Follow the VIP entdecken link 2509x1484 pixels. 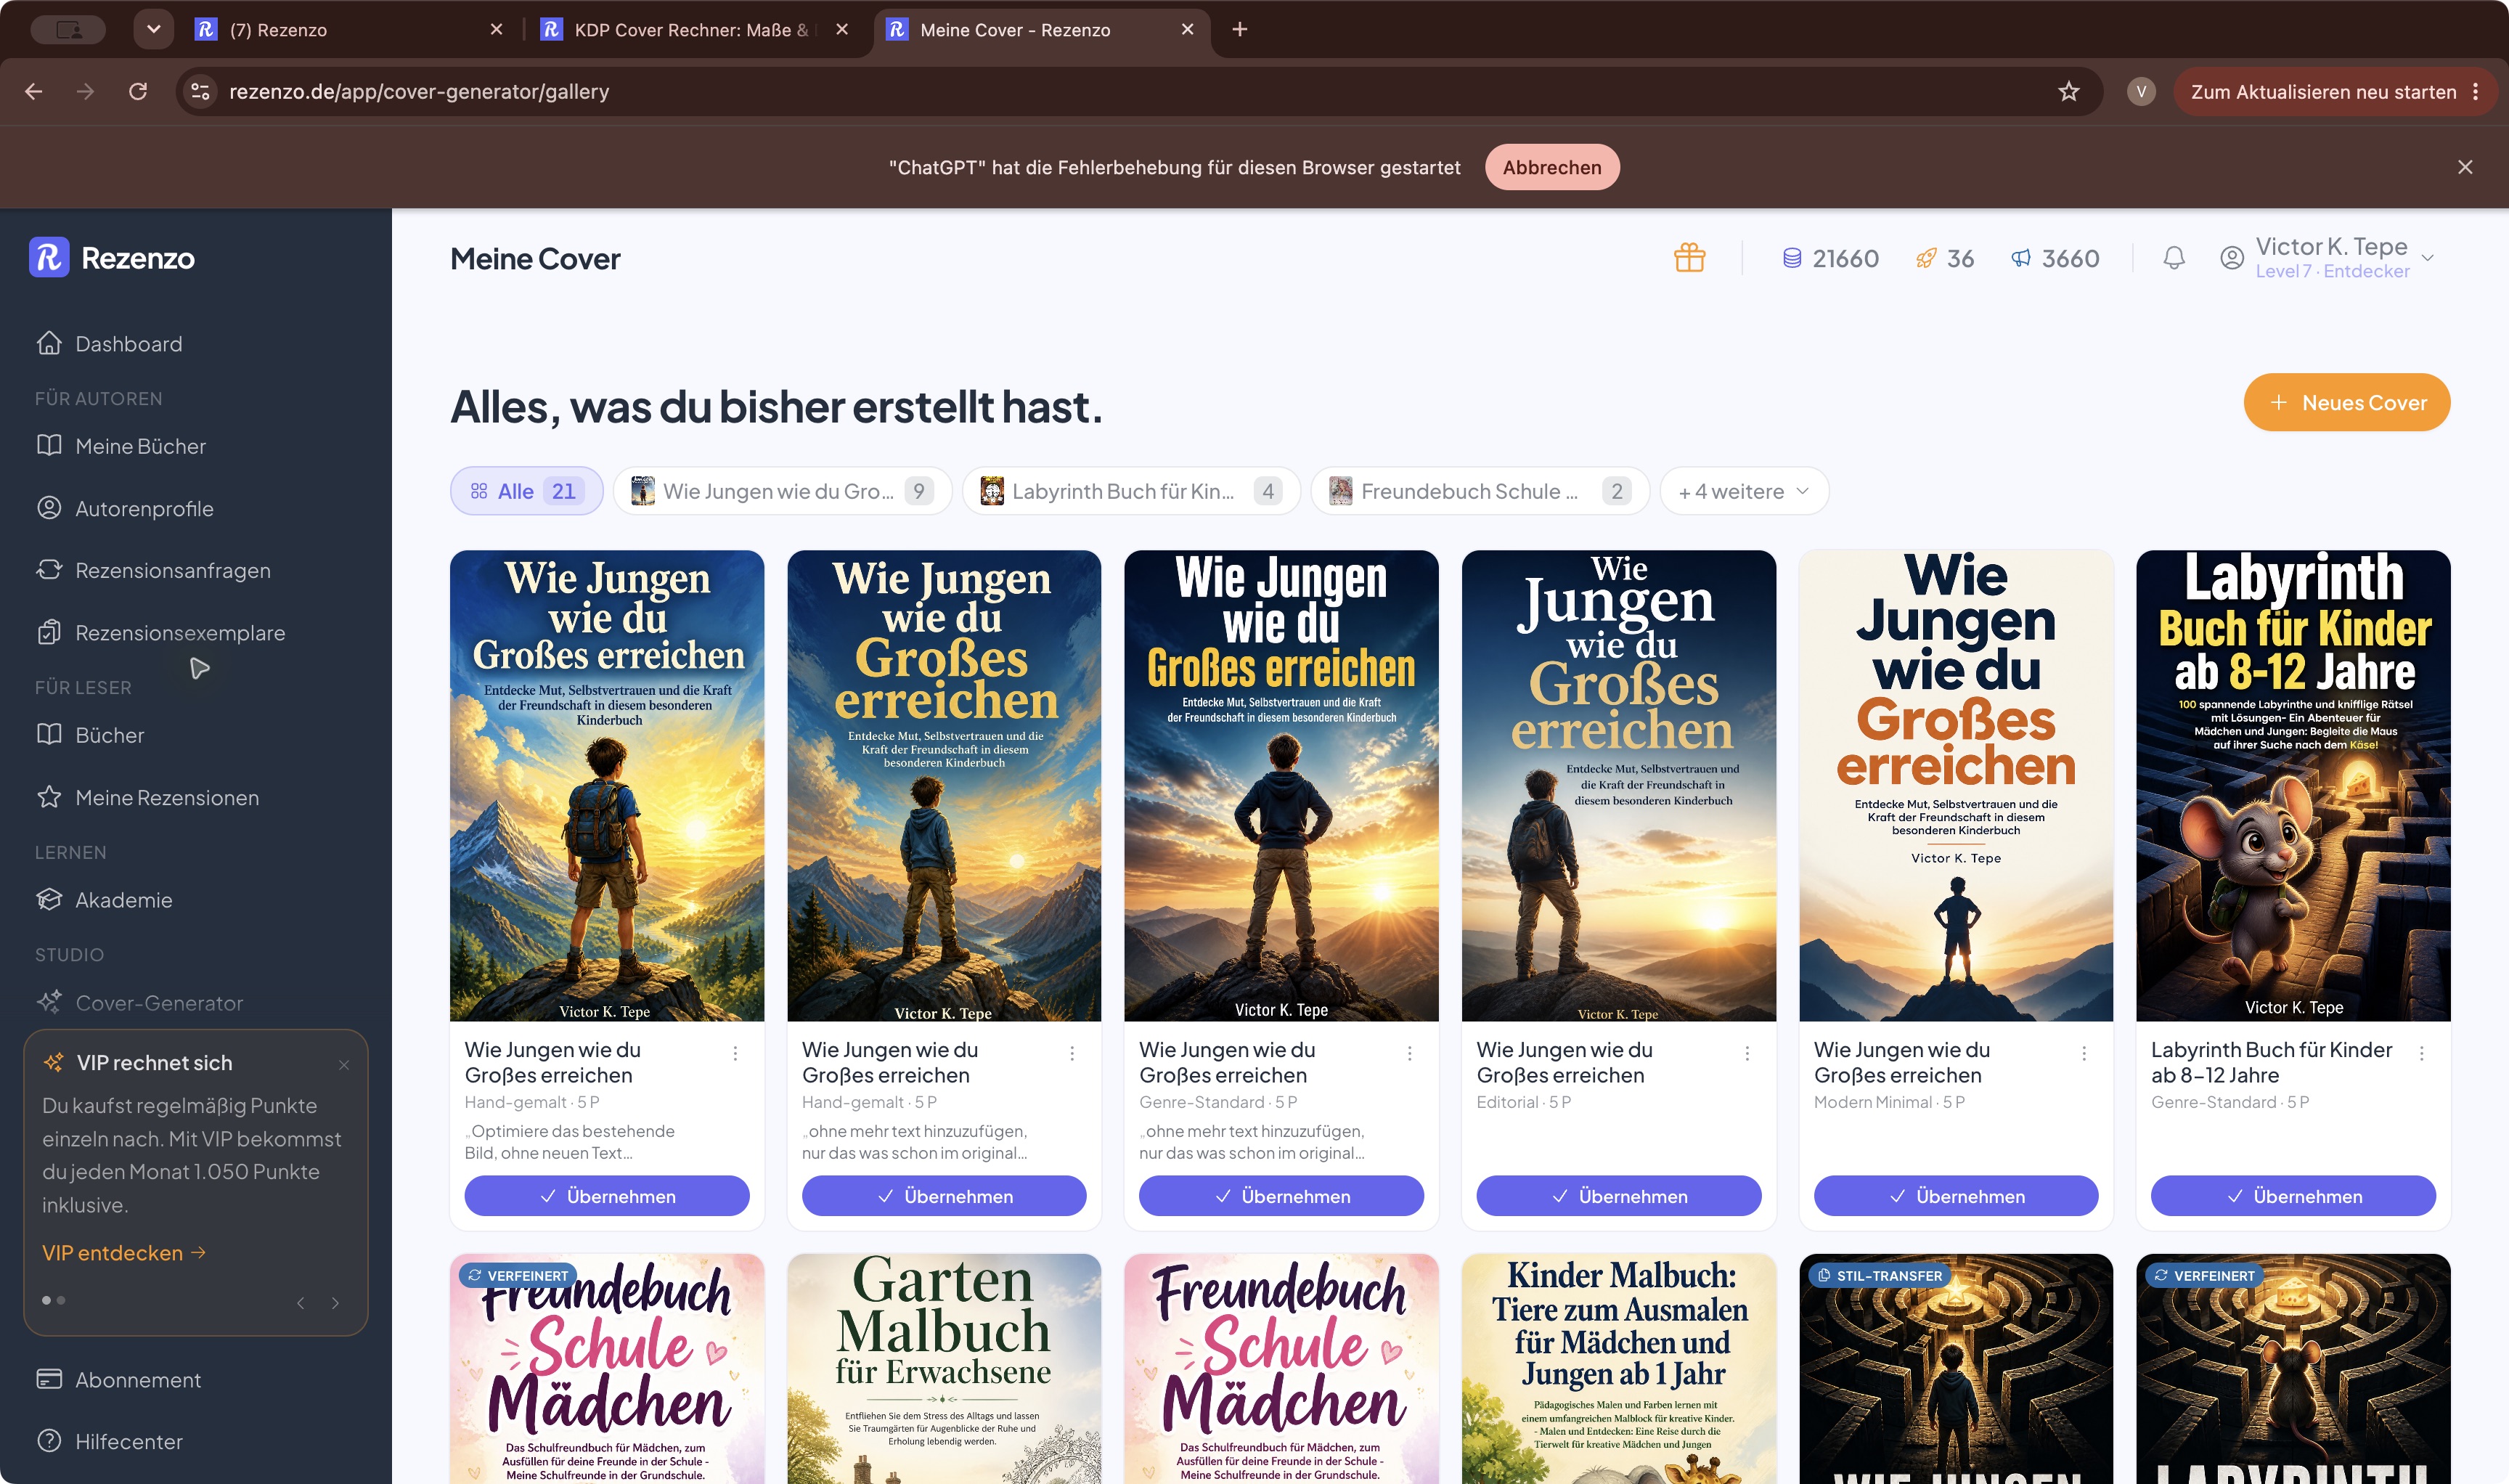124,1253
